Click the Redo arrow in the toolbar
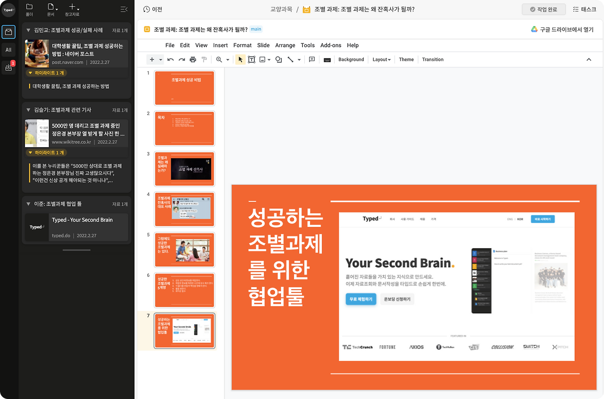The height and width of the screenshot is (399, 604). tap(182, 59)
